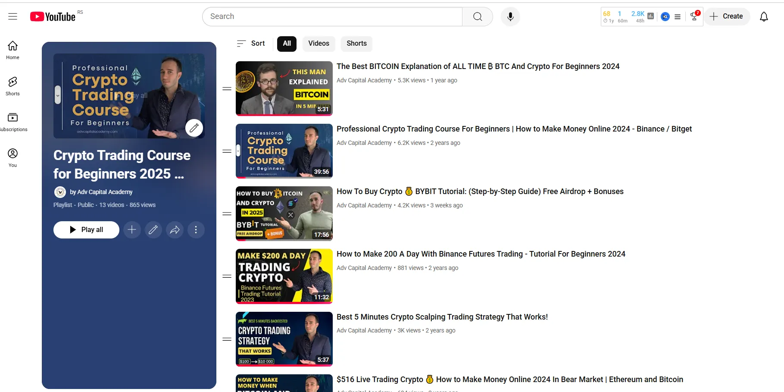Open How To Buy Crypto BYBIT Tutorial title
The height and width of the screenshot is (392, 784).
click(480, 191)
